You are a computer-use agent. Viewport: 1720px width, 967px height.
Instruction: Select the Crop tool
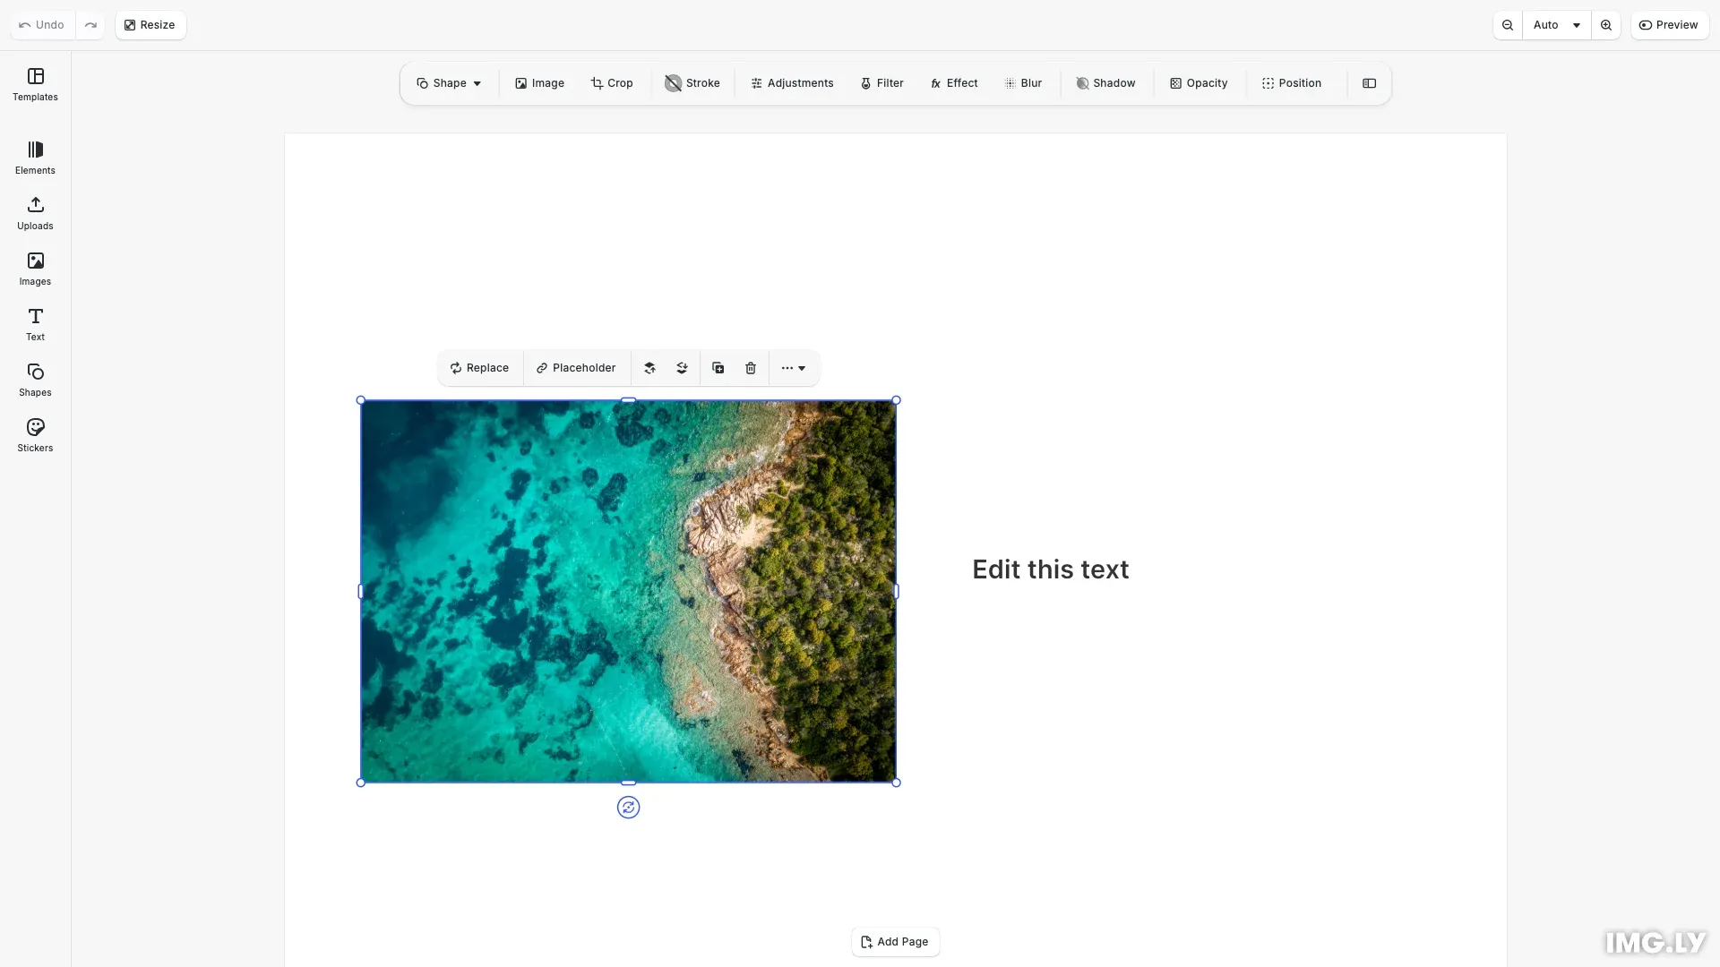point(612,83)
